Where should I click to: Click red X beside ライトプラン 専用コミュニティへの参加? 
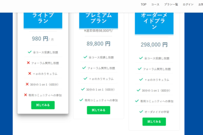click(25, 95)
